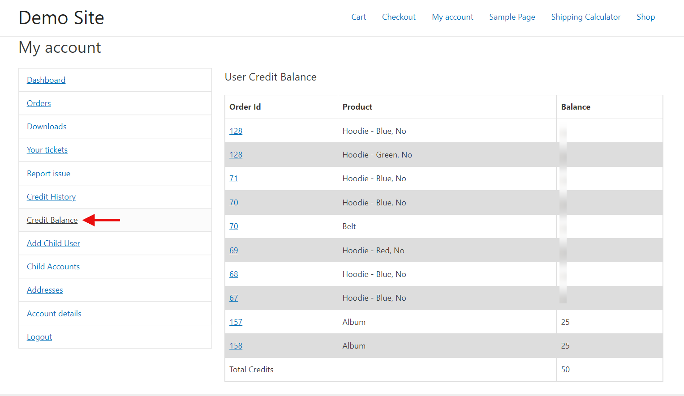Select the User Credit Balance heading
The height and width of the screenshot is (396, 684).
[271, 77]
